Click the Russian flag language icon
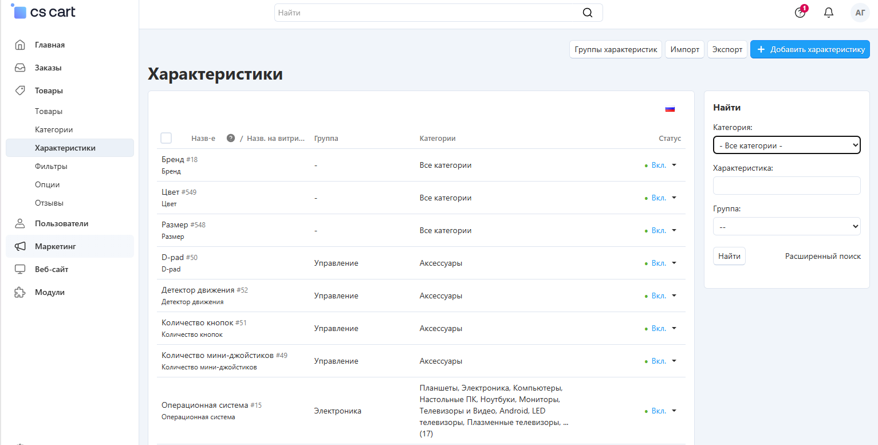The height and width of the screenshot is (445, 878). pyautogui.click(x=670, y=109)
